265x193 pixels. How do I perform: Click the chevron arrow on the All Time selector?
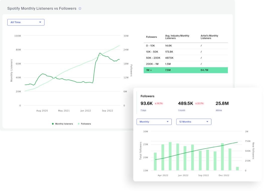(x=40, y=22)
